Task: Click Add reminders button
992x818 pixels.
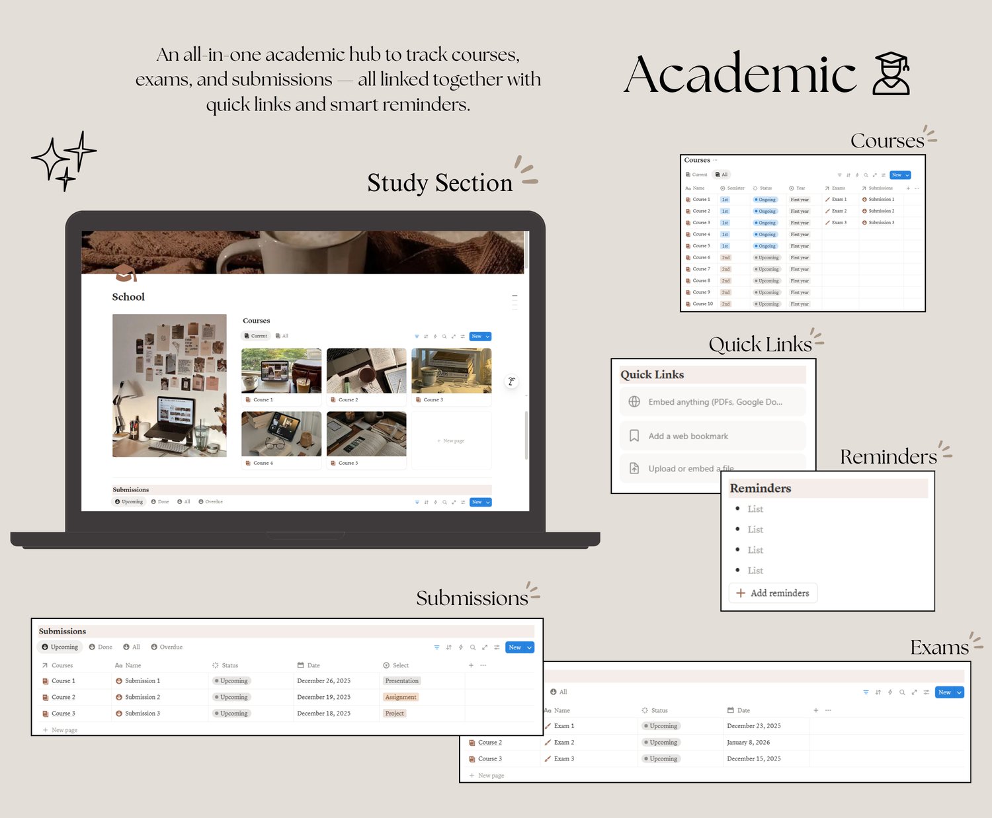Action: (x=773, y=593)
